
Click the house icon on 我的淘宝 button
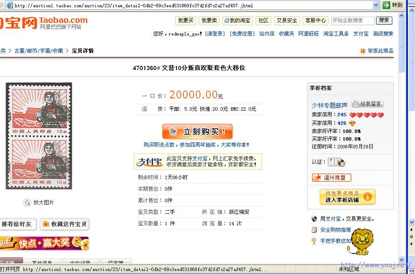226,20
